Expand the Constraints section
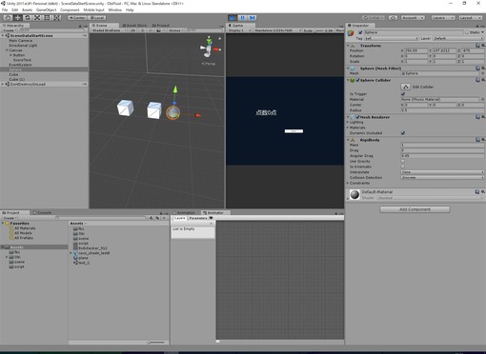The image size is (486, 354). (348, 183)
